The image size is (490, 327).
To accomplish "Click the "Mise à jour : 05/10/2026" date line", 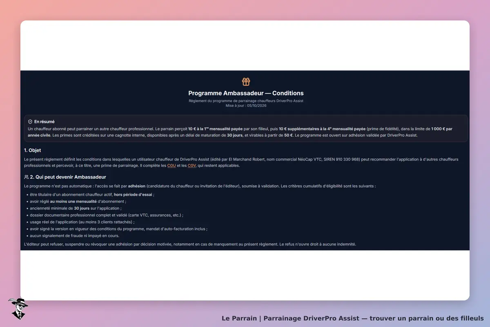I will [246, 105].
